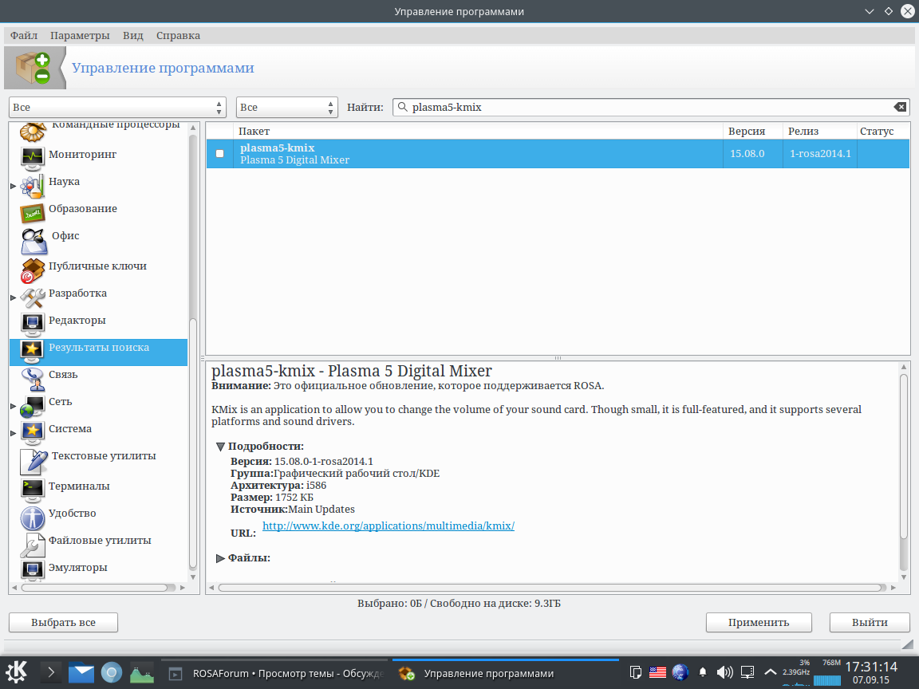Click the Выбрать все button
919x689 pixels.
click(63, 622)
